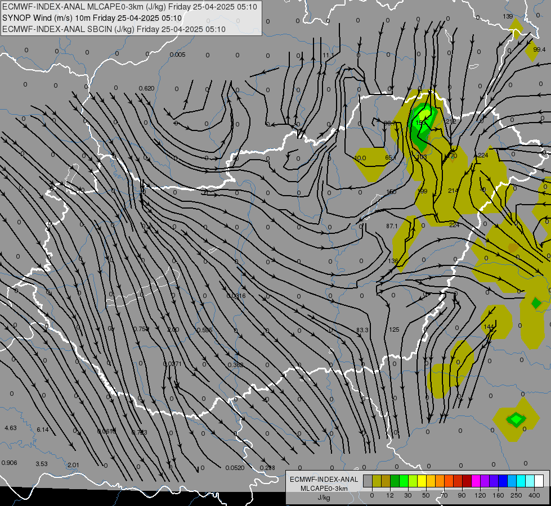Click the '125' value on the map
This screenshot has height=506, width=551.
pyautogui.click(x=395, y=329)
